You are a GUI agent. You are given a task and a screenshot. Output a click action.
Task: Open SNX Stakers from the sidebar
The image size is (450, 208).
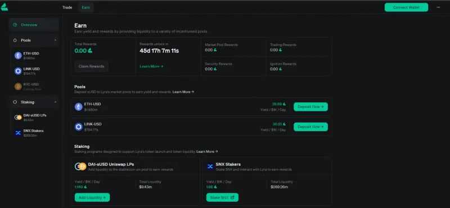coord(34,133)
